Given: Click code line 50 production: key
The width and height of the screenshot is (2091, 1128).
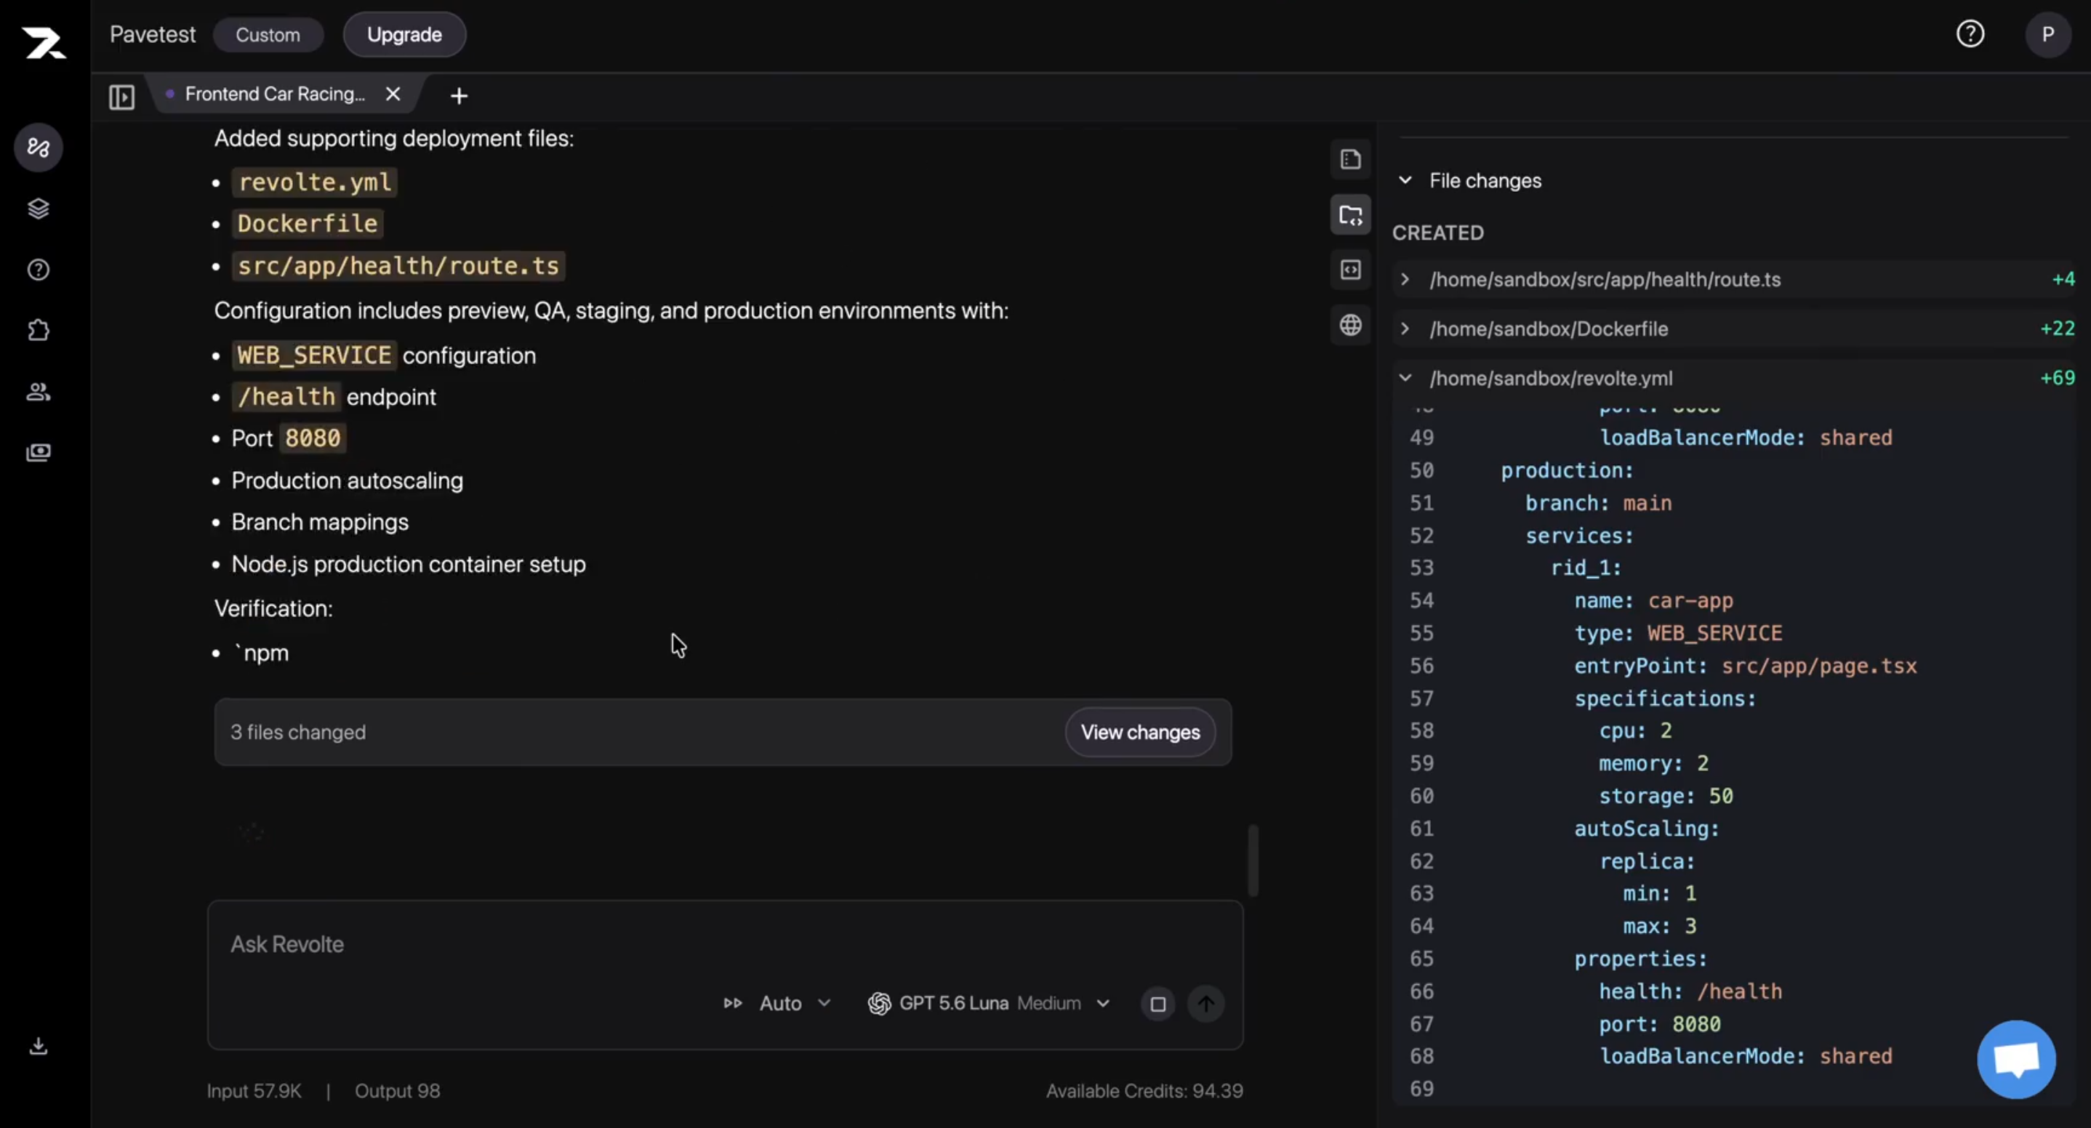Looking at the screenshot, I should click(x=1567, y=471).
